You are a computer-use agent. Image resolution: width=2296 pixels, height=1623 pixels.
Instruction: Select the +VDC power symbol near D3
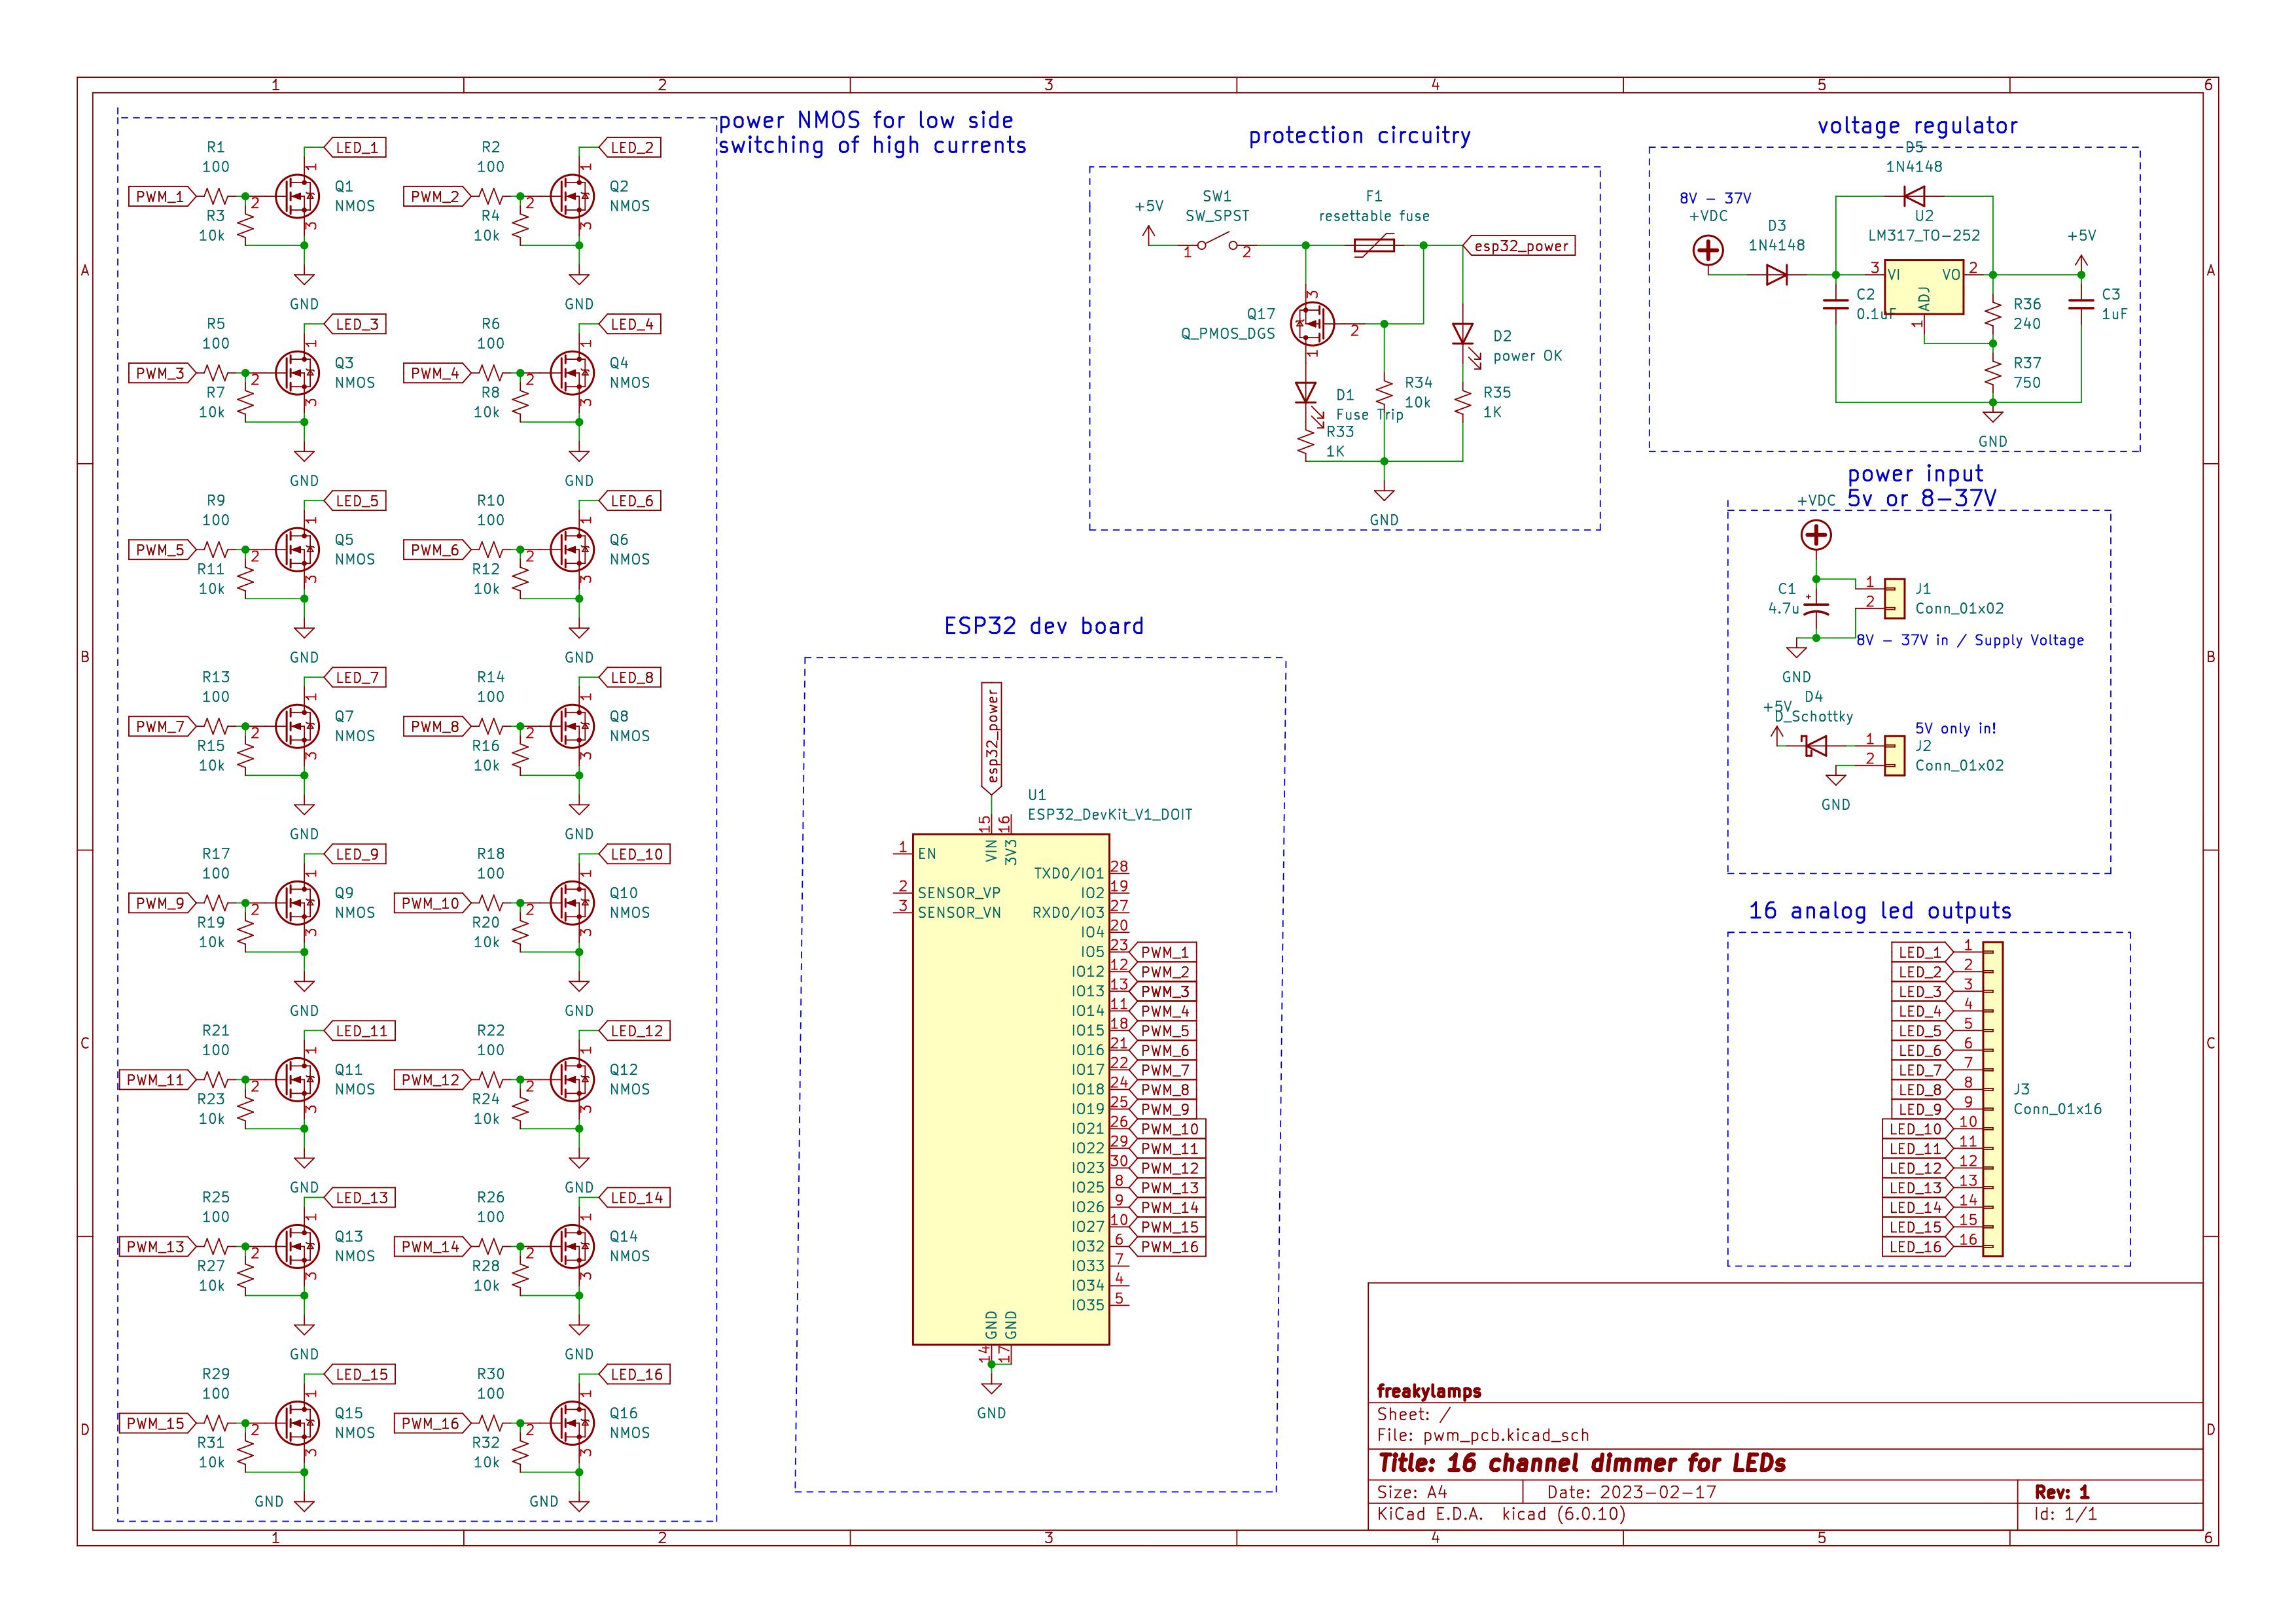[1708, 250]
